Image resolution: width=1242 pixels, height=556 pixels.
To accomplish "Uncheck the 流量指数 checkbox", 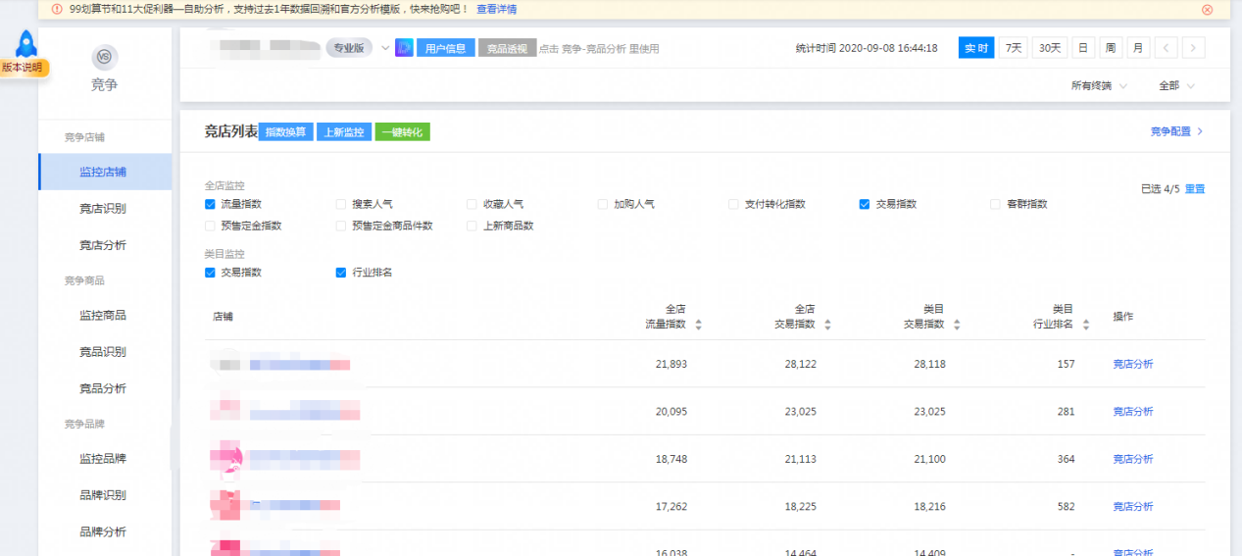I will (210, 204).
